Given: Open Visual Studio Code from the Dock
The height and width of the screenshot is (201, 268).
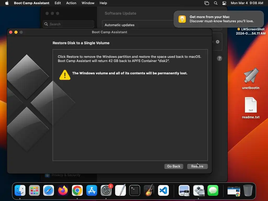Looking at the screenshot, I should point(163,191).
